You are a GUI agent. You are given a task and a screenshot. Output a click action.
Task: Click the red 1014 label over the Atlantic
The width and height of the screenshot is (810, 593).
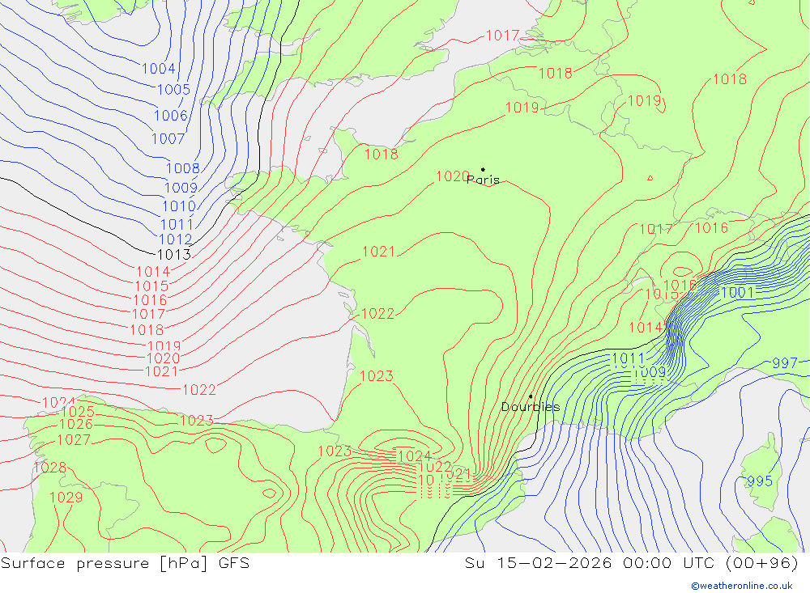click(153, 272)
